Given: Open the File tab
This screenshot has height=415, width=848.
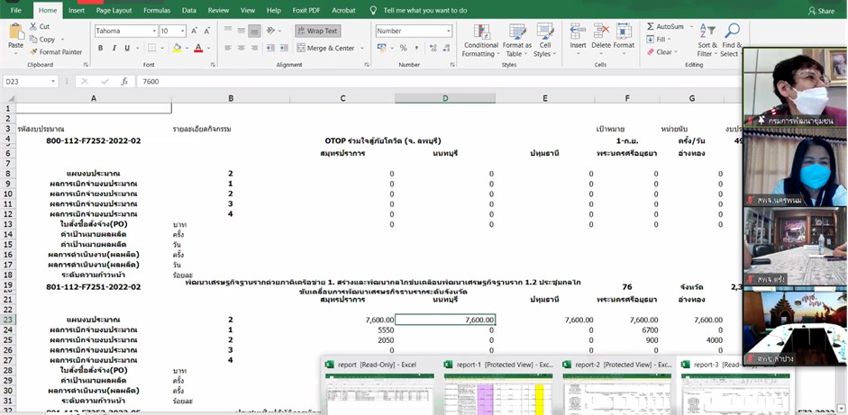Looking at the screenshot, I should (x=15, y=10).
